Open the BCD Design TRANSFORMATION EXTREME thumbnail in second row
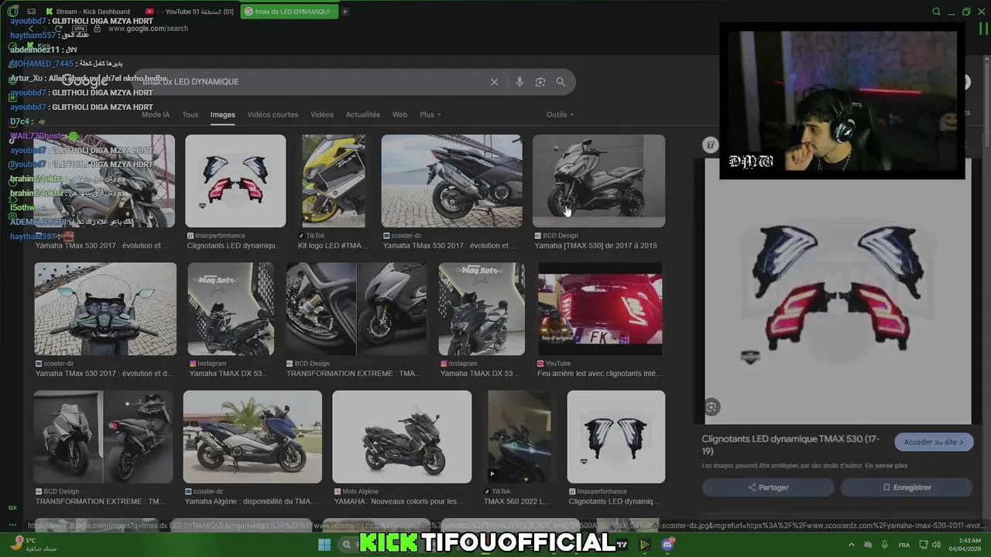 [x=356, y=309]
